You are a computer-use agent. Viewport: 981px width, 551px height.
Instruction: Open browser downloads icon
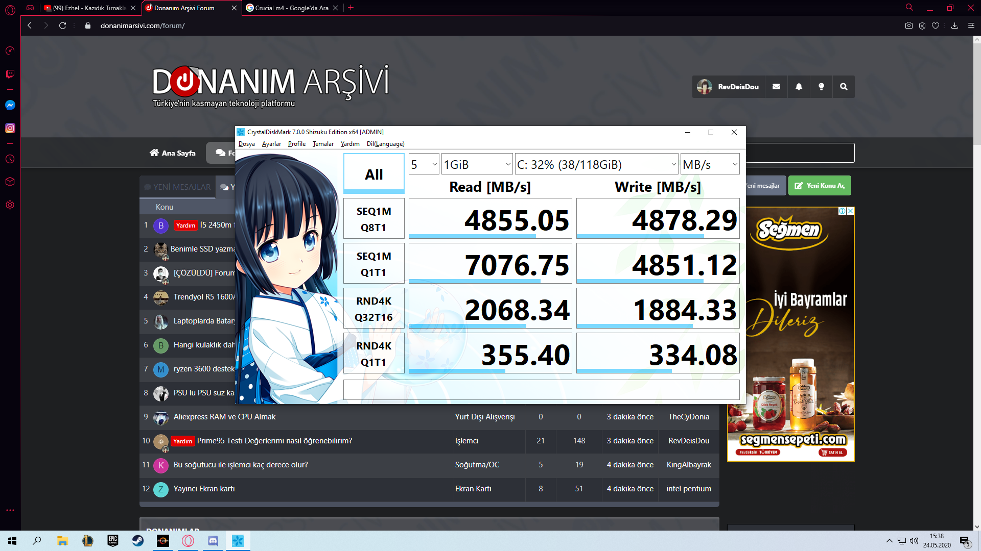[x=954, y=26]
